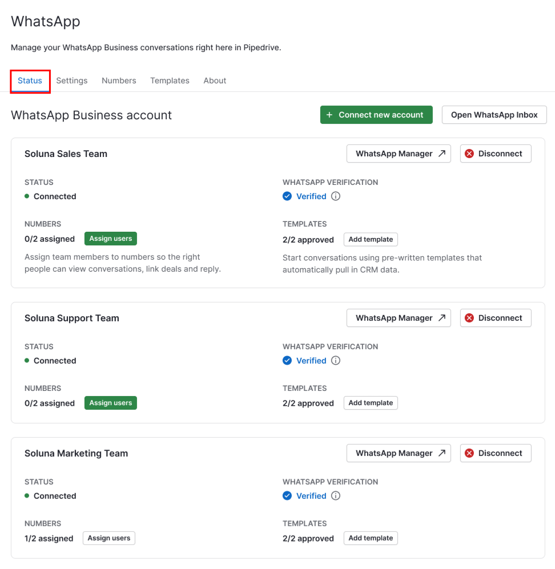Select the About tab

[x=215, y=80]
